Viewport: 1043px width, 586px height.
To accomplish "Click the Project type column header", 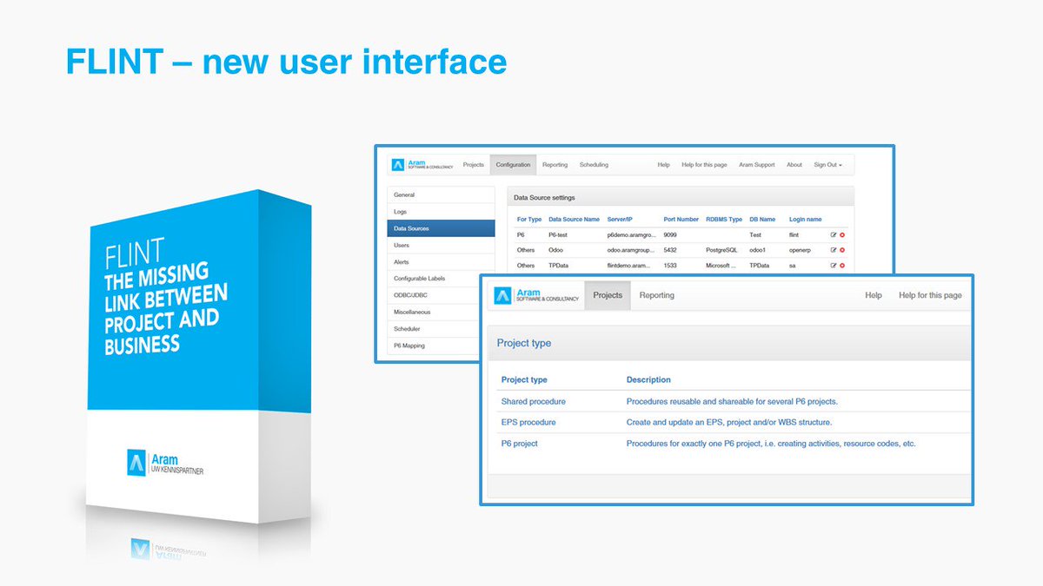I will coord(524,379).
